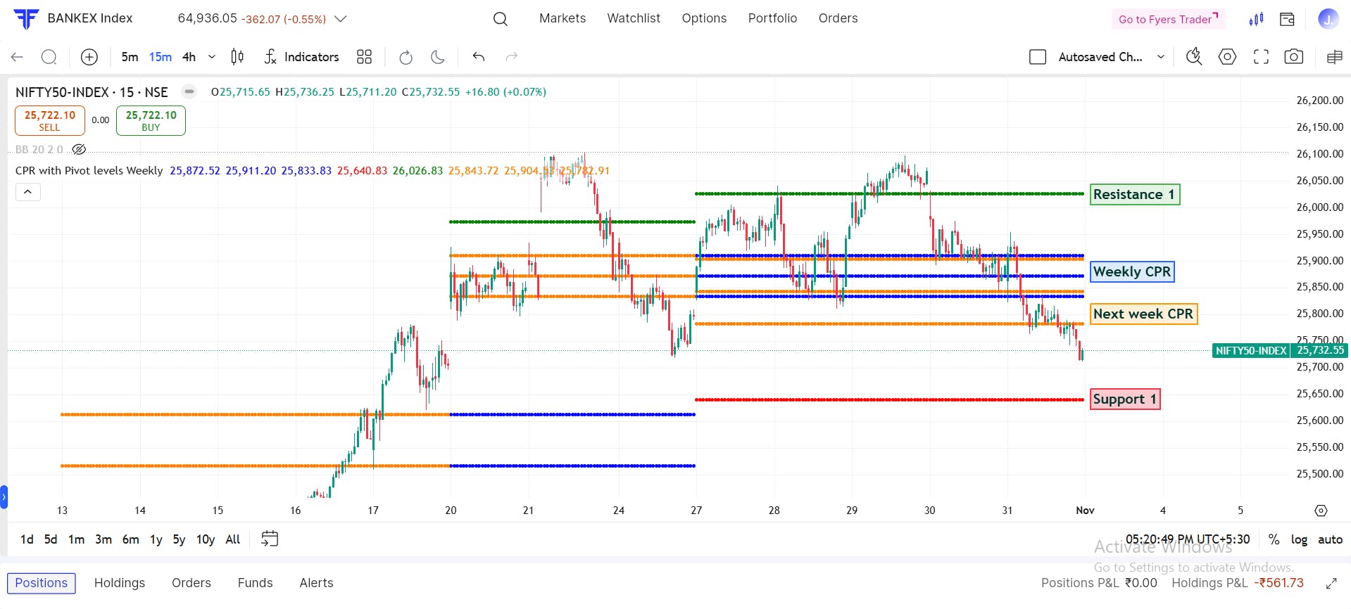
Task: Open chart settings hexagon icon
Action: pos(1227,57)
